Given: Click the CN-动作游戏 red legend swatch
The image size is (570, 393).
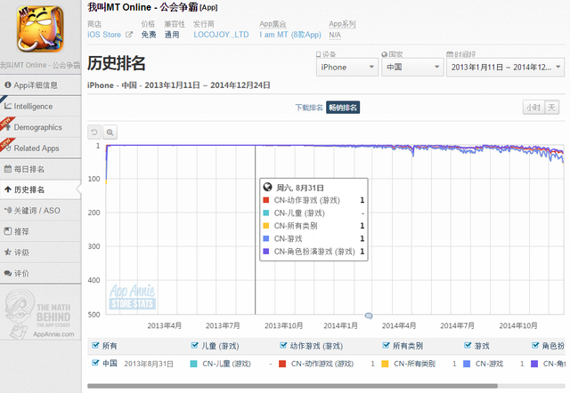Looking at the screenshot, I should (x=282, y=364).
